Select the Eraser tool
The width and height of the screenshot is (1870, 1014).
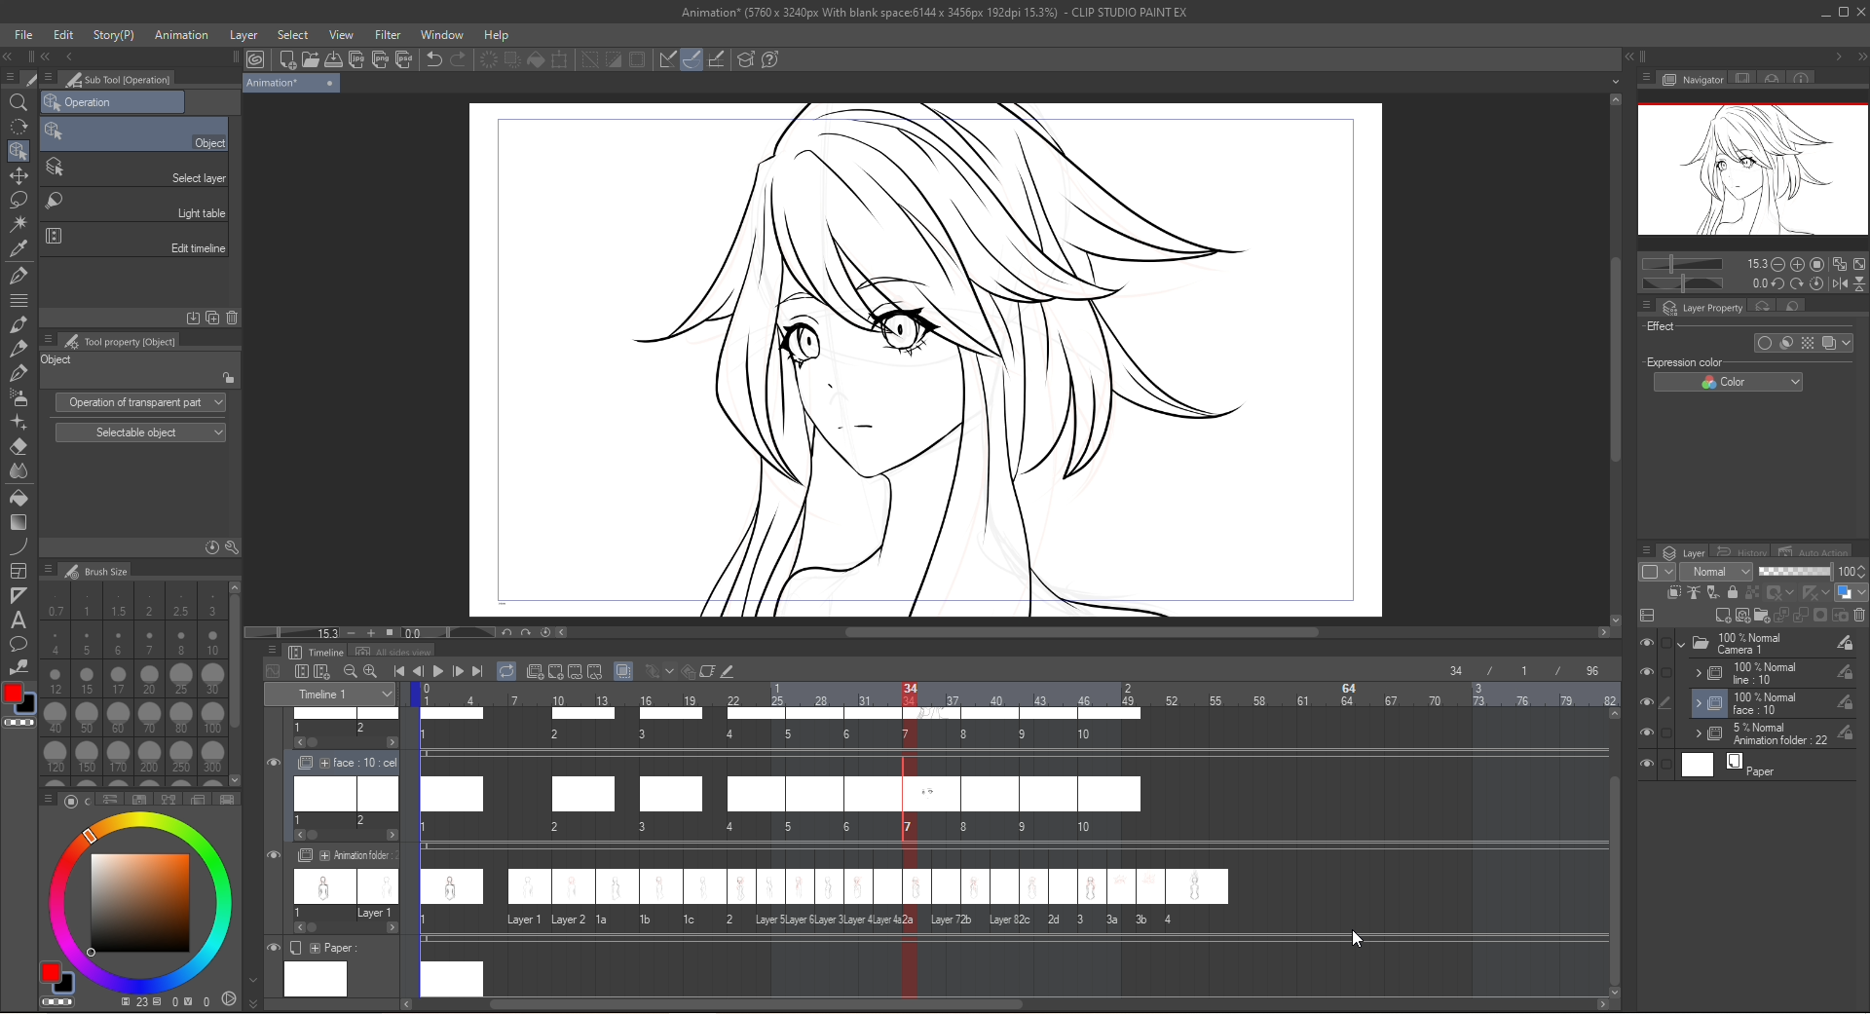coord(19,448)
